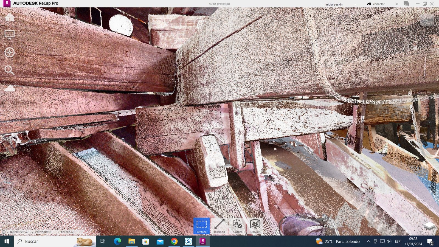
Task: Expand the Iniciar sesión dropdown arrow
Action: [x=355, y=4]
